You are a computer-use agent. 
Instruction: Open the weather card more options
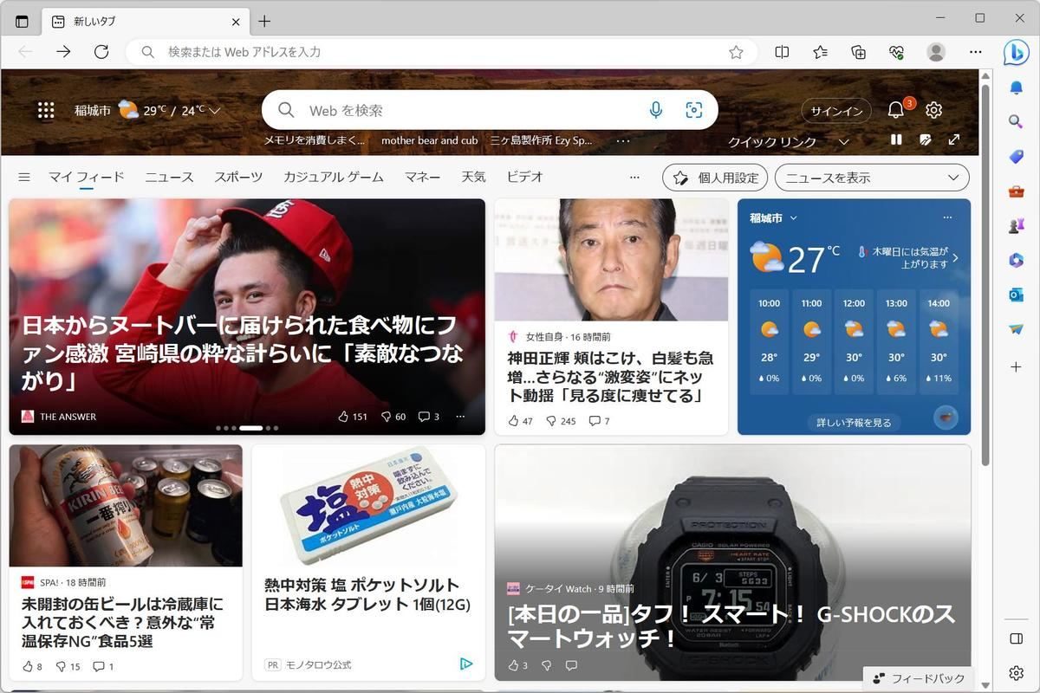pyautogui.click(x=948, y=217)
